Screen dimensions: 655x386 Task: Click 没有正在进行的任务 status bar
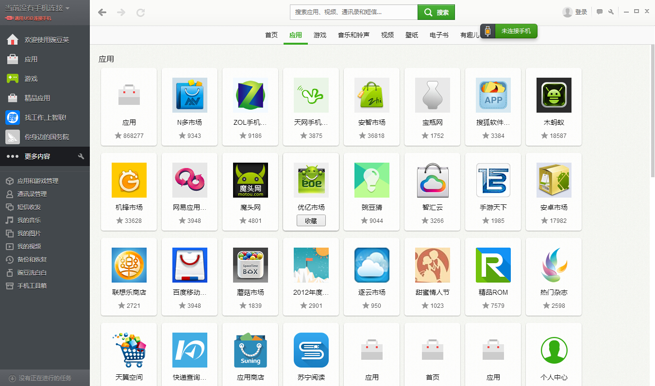45,378
